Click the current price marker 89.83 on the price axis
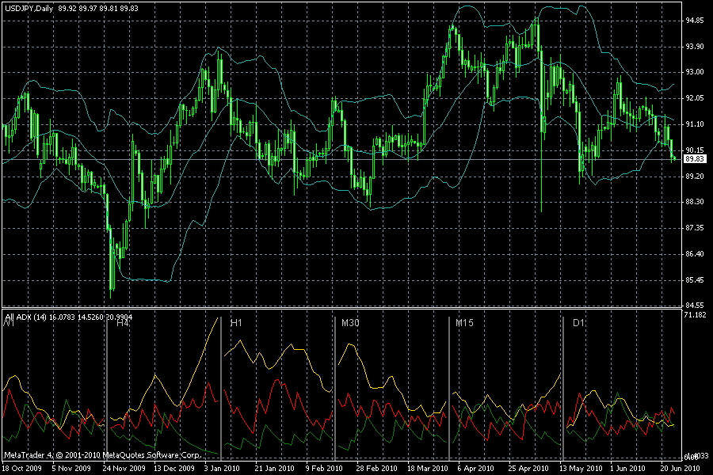Image resolution: width=713 pixels, height=475 pixels. click(695, 158)
